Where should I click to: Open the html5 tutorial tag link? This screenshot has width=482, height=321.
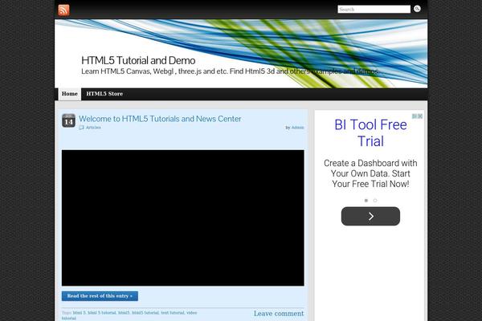(x=145, y=313)
